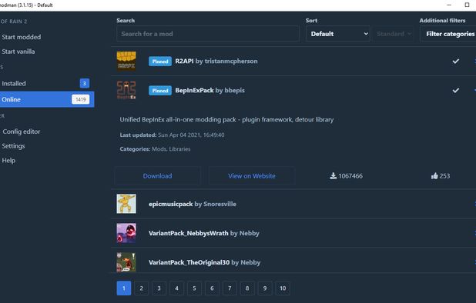Image resolution: width=476 pixels, height=303 pixels.
Task: Select Start modded in sidebar
Action: (22, 37)
